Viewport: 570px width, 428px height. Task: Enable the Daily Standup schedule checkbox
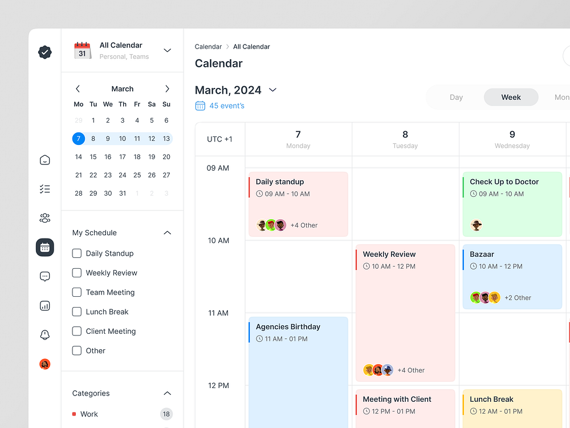coord(77,253)
